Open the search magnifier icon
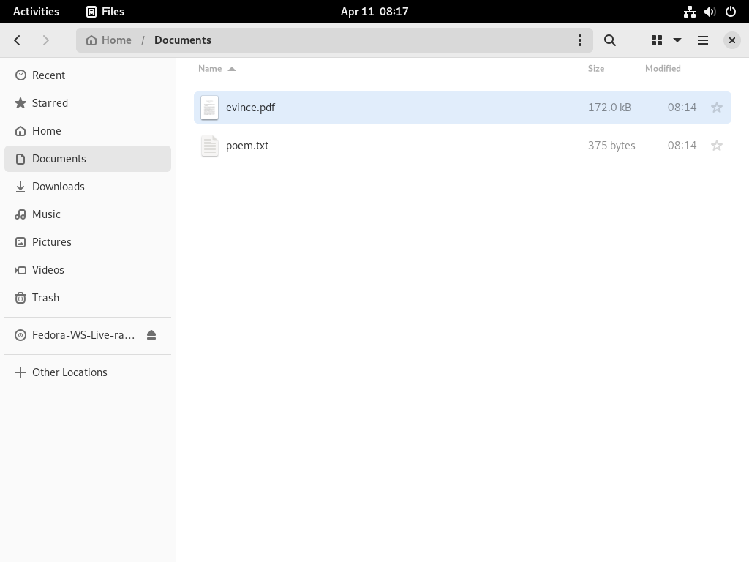Image resolution: width=749 pixels, height=562 pixels. tap(609, 40)
